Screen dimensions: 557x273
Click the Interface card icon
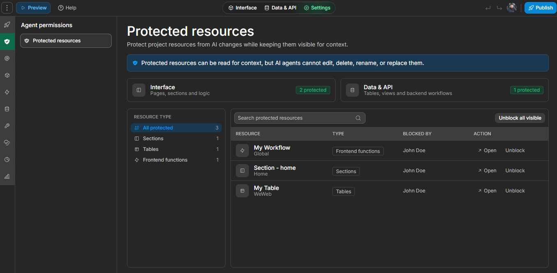139,90
